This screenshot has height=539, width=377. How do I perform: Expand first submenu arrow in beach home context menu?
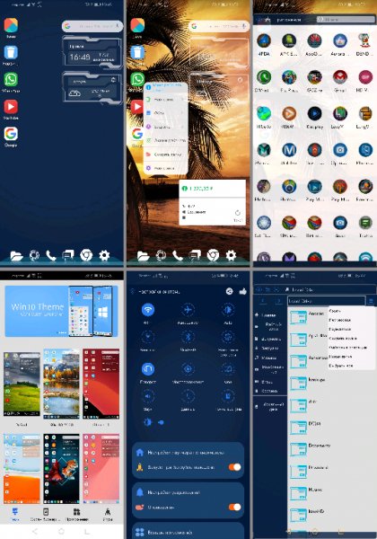[x=182, y=100]
